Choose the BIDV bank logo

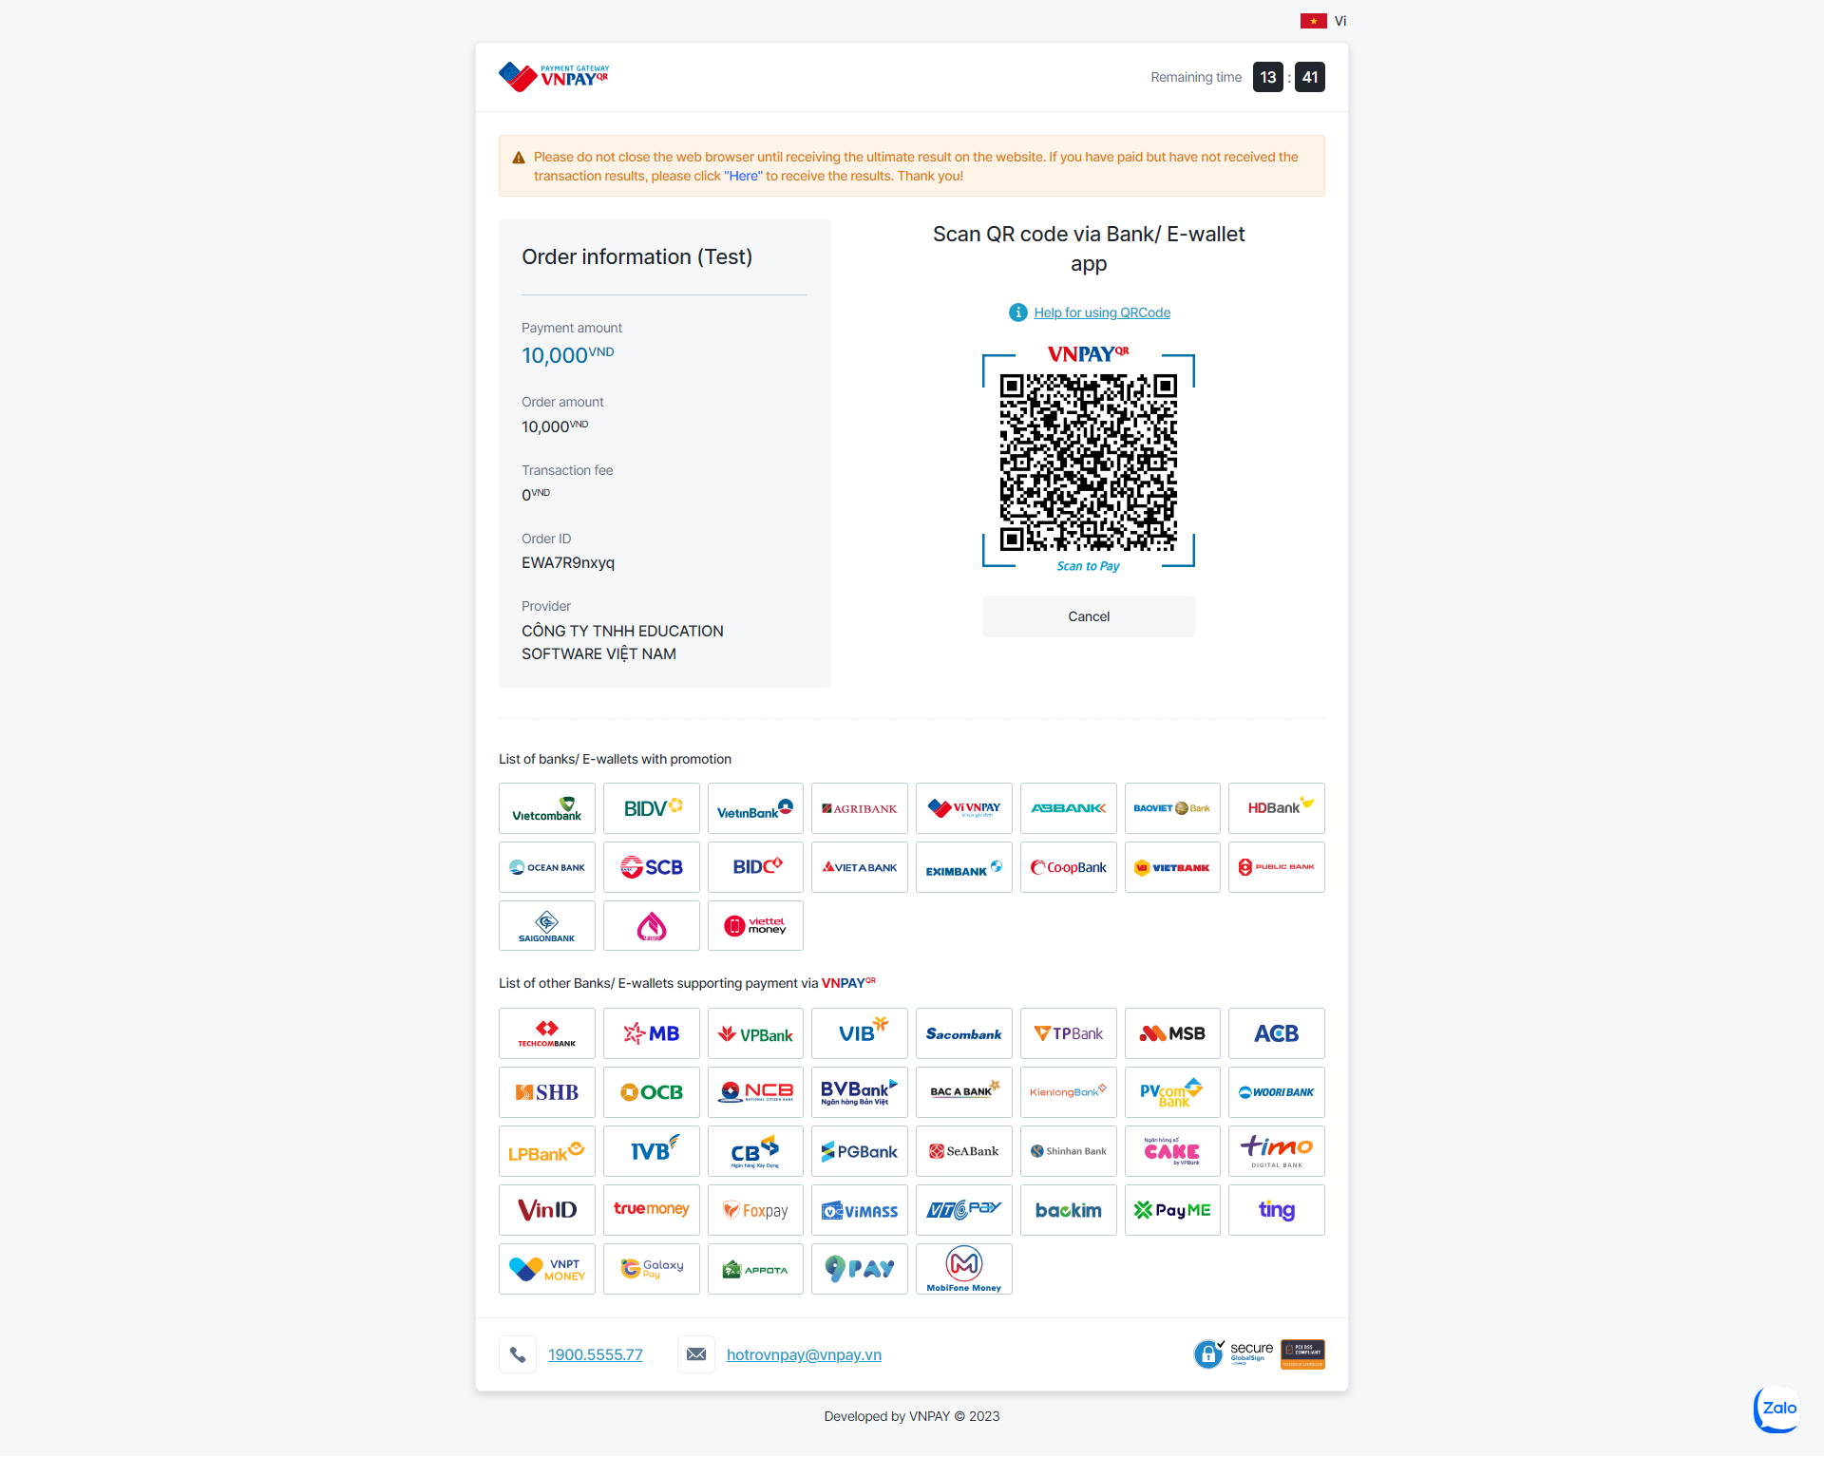pyautogui.click(x=652, y=808)
